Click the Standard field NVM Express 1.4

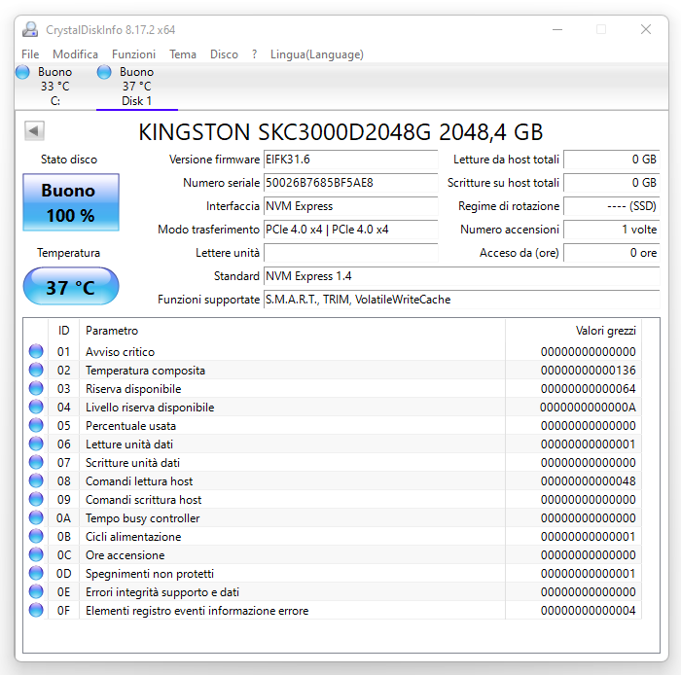(462, 276)
